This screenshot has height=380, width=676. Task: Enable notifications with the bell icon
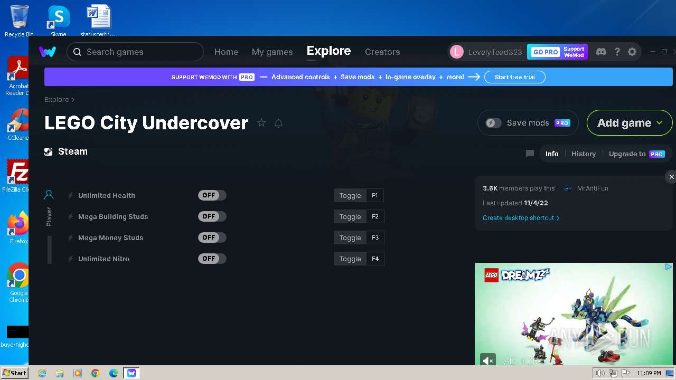coord(279,123)
